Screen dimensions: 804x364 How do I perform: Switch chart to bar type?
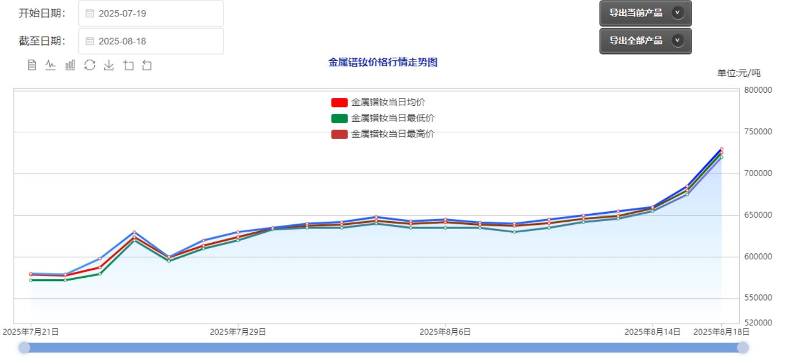70,65
